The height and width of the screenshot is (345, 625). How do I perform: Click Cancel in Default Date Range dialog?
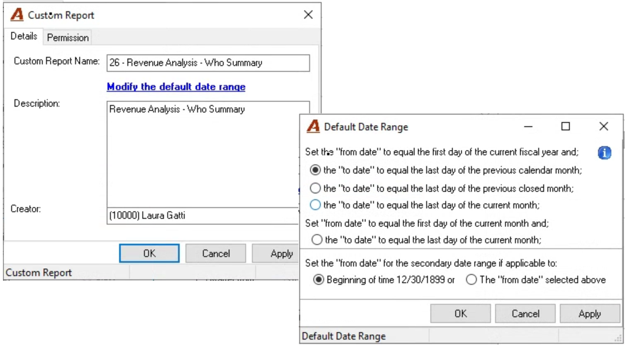(525, 313)
